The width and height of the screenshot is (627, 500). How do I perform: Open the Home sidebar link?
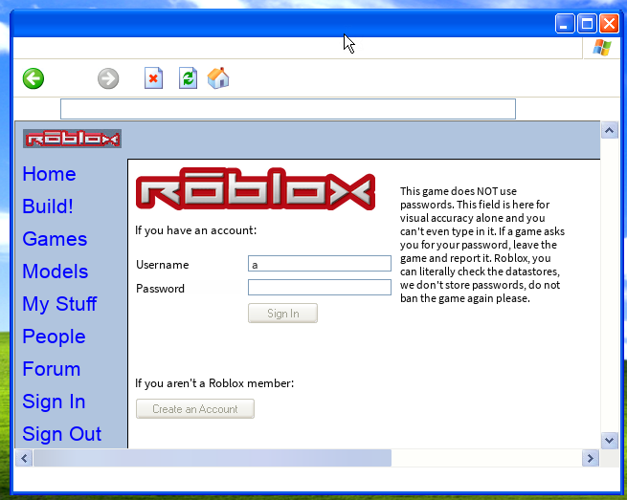pyautogui.click(x=49, y=174)
